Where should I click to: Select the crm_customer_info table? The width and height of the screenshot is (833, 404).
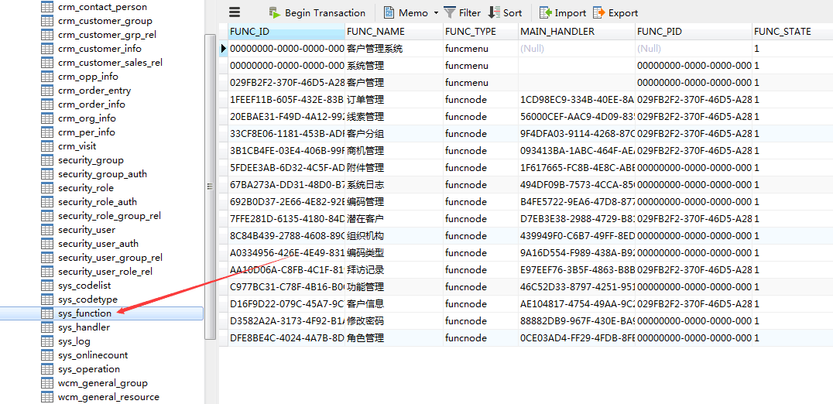(99, 49)
